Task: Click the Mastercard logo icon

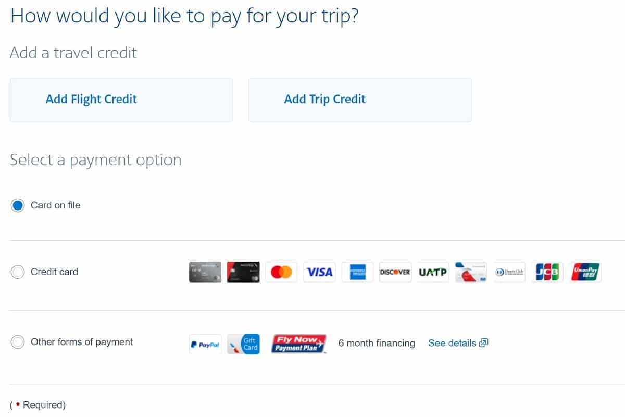Action: 281,272
